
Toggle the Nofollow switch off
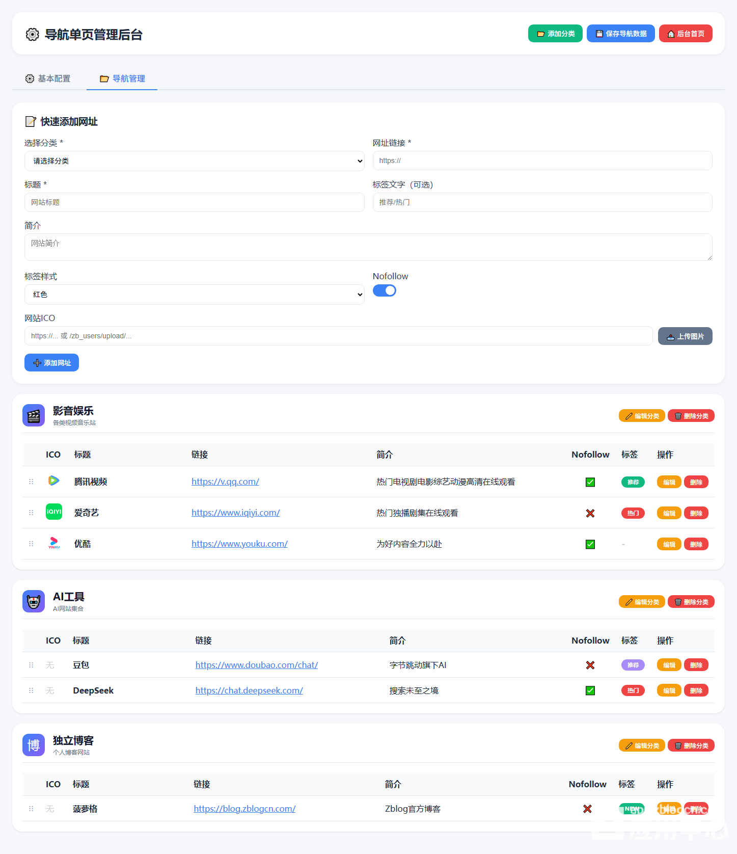[x=384, y=290]
